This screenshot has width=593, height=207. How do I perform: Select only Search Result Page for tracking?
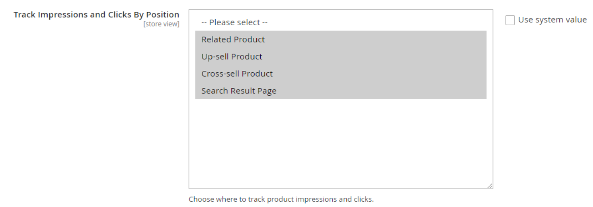pyautogui.click(x=239, y=91)
